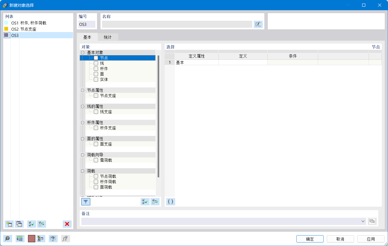This screenshot has height=246, width=388.
Task: Create a new object selection with the new-item icon
Action: coord(9,224)
